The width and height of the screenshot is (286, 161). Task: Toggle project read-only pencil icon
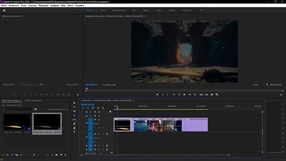point(3,155)
